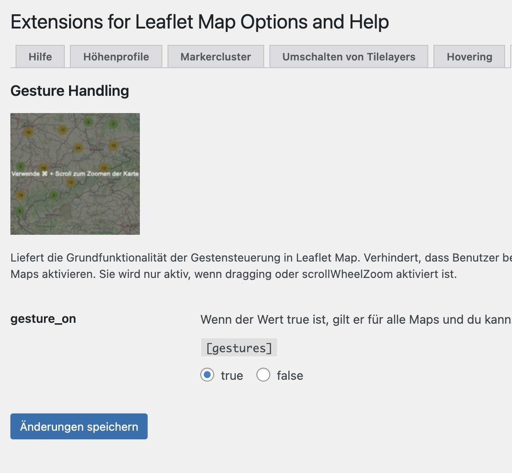Click the [gestures] shortcode text

click(x=239, y=348)
